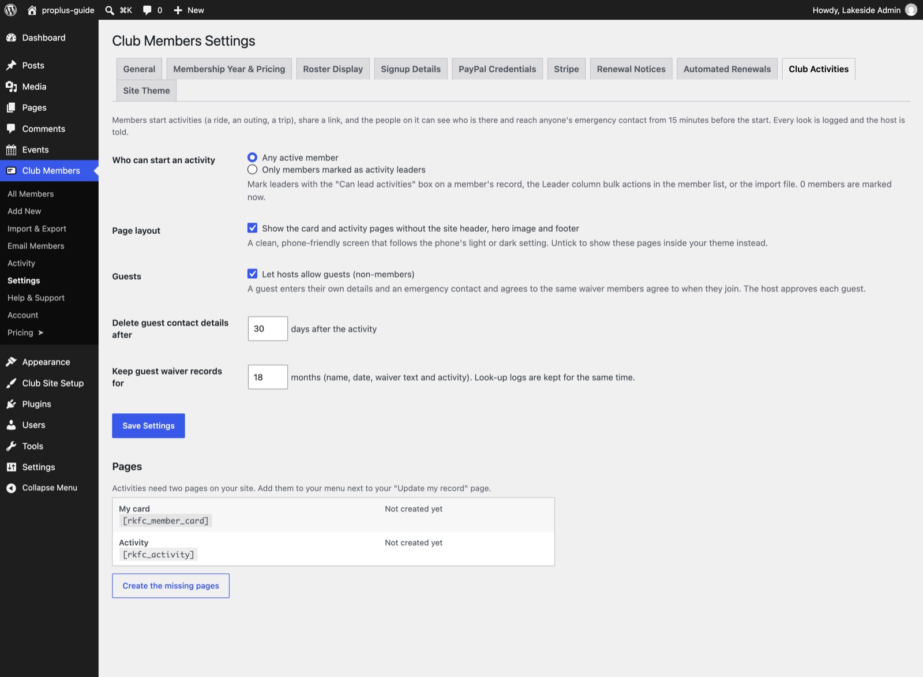Image resolution: width=923 pixels, height=677 pixels.
Task: Click the user avatar icon
Action: [x=911, y=10]
